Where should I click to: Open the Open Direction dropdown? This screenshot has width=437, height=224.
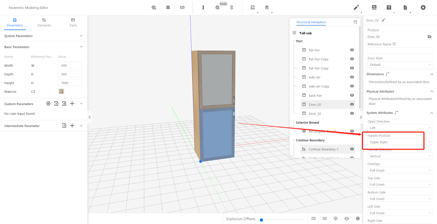click(x=400, y=128)
